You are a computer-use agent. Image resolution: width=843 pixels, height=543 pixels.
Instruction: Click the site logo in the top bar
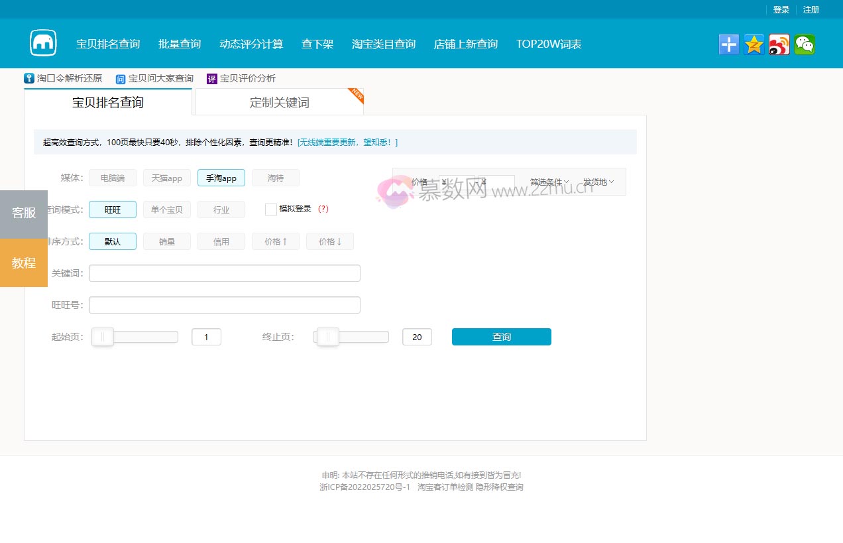42,42
